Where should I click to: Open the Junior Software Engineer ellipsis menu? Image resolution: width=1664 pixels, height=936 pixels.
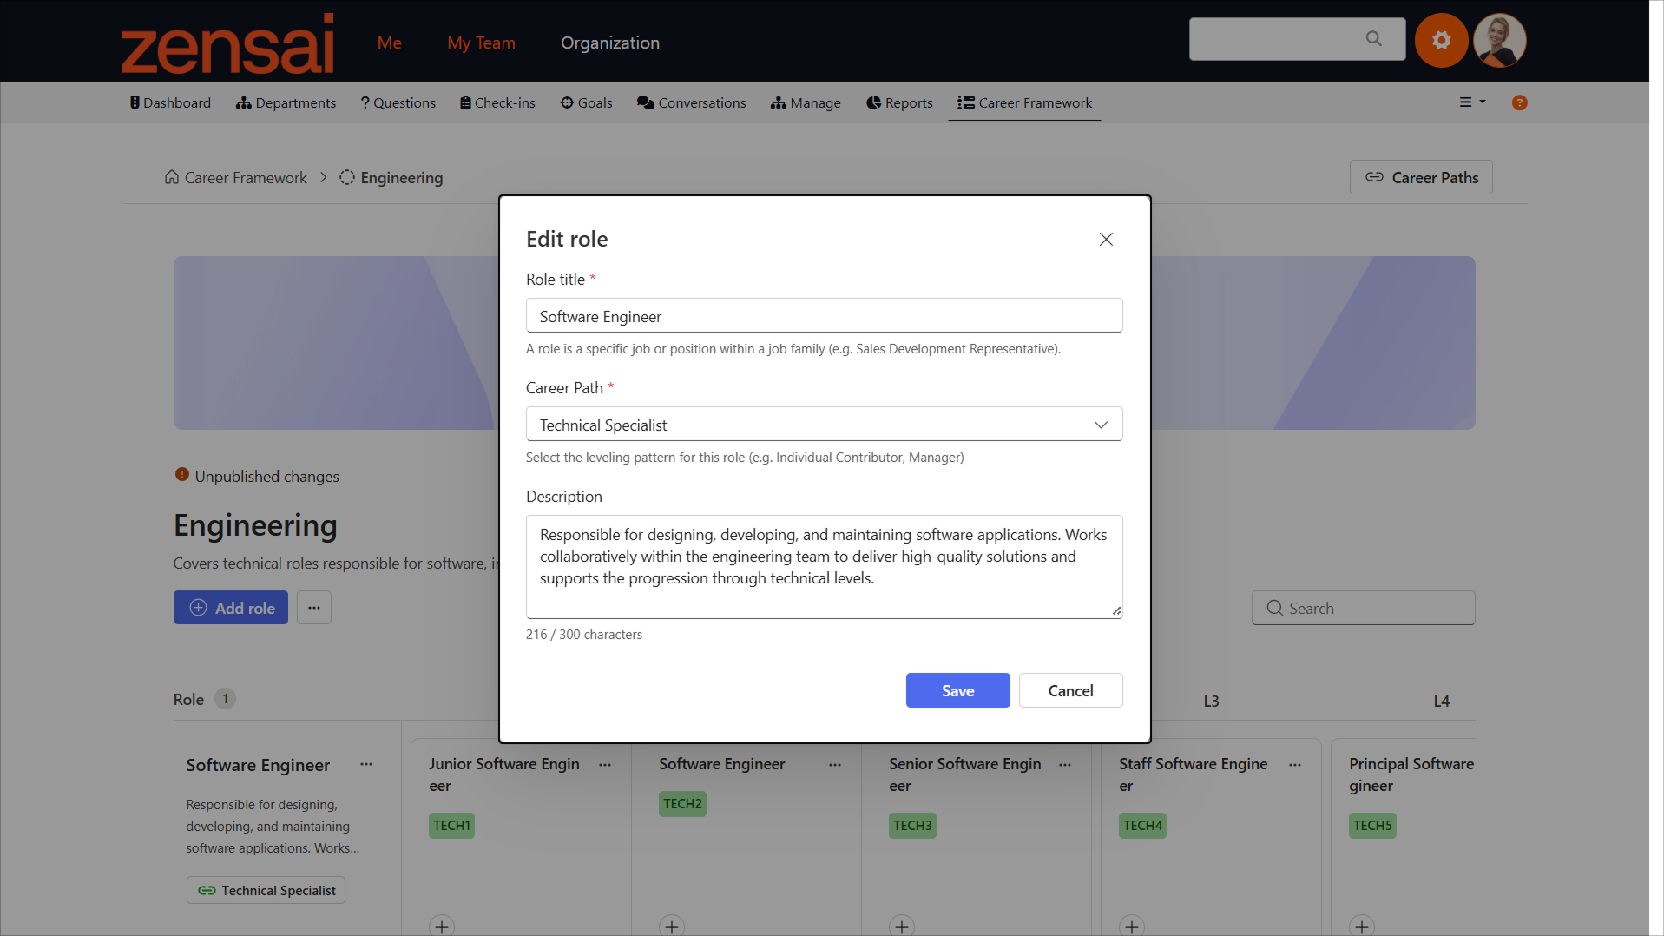coord(605,764)
